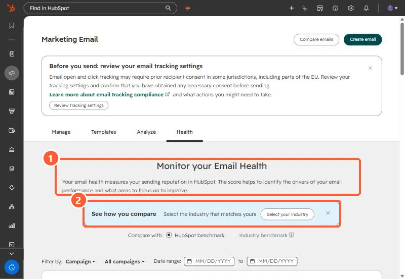Click the end date range field
The height and width of the screenshot is (279, 405).
coord(272,261)
